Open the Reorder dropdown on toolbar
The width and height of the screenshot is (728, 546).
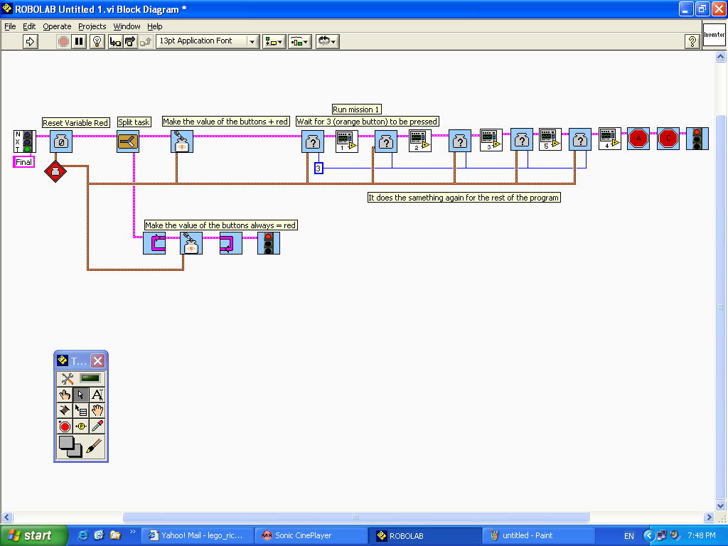pos(326,41)
